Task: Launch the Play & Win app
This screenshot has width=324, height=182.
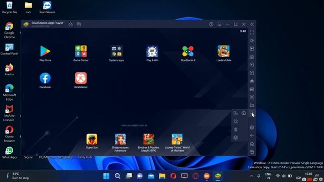Action: tap(152, 52)
